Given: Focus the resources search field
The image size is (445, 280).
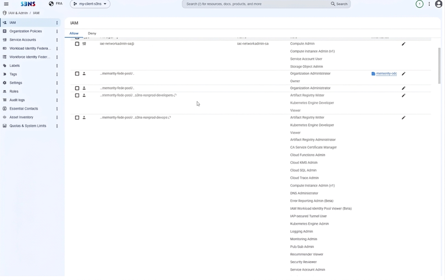Looking at the screenshot, I should (x=256, y=4).
